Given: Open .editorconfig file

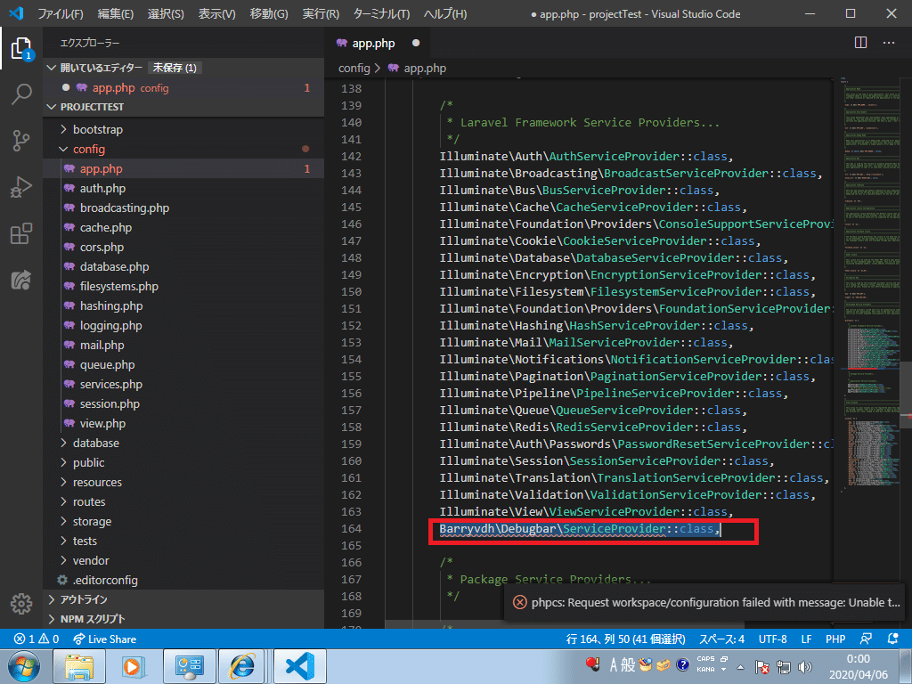Looking at the screenshot, I should [105, 580].
